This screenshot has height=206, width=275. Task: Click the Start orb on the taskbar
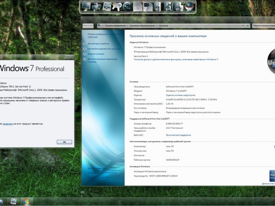(1, 202)
